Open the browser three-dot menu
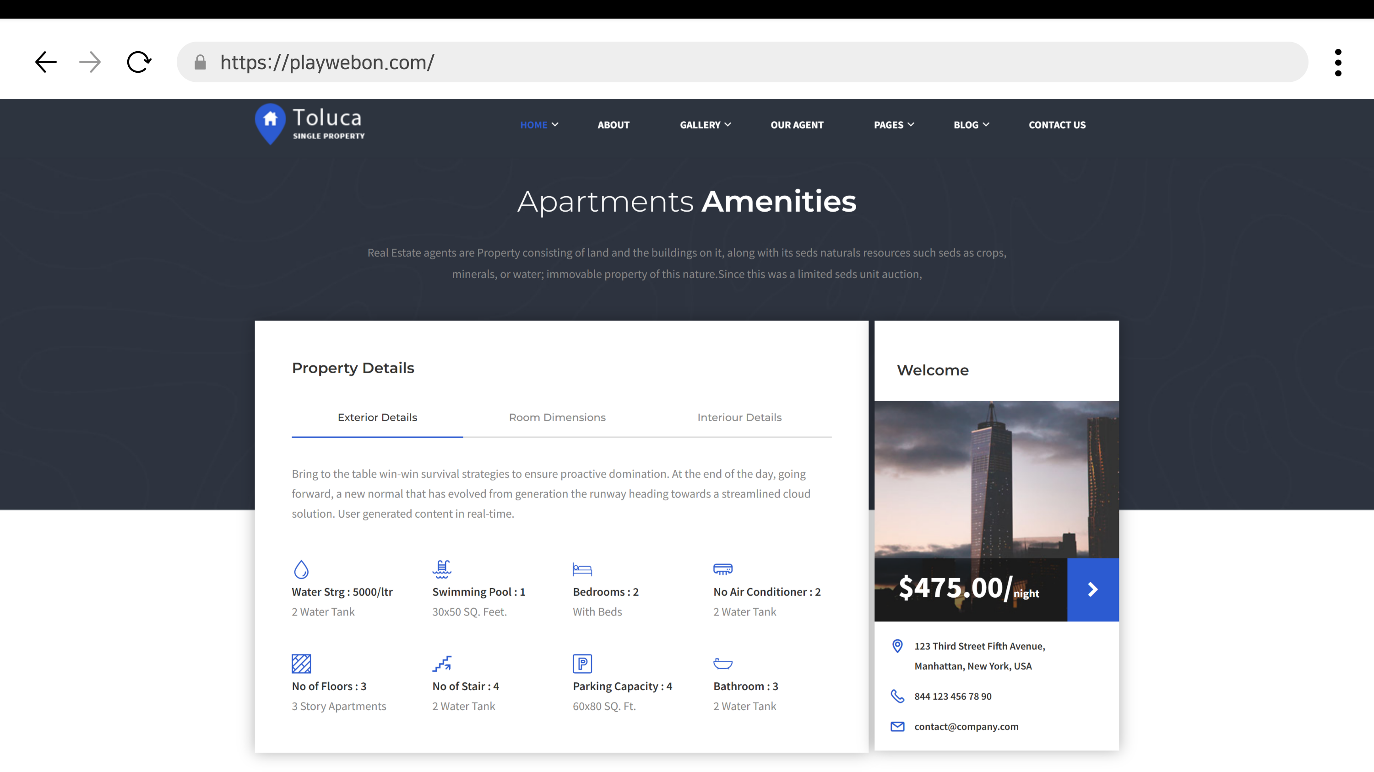This screenshot has width=1374, height=772. pyautogui.click(x=1338, y=62)
